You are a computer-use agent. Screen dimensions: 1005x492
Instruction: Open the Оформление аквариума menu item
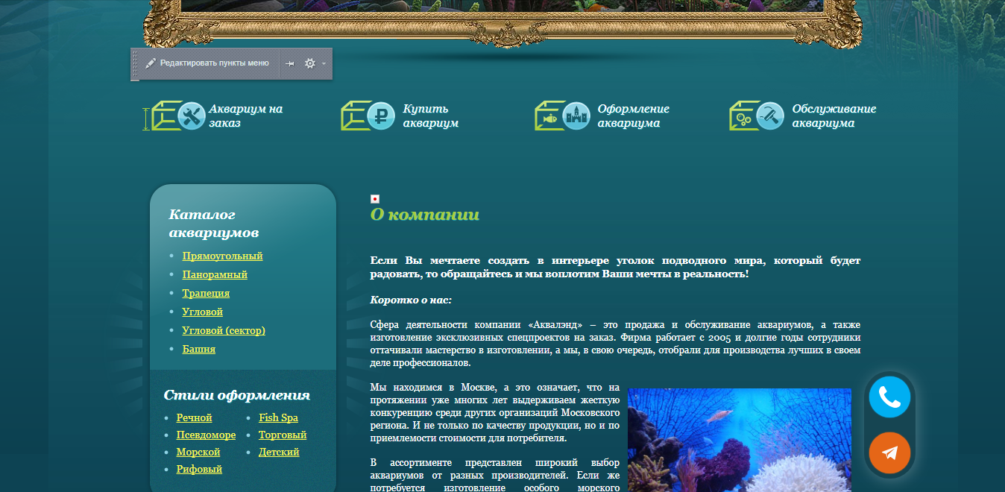click(633, 116)
